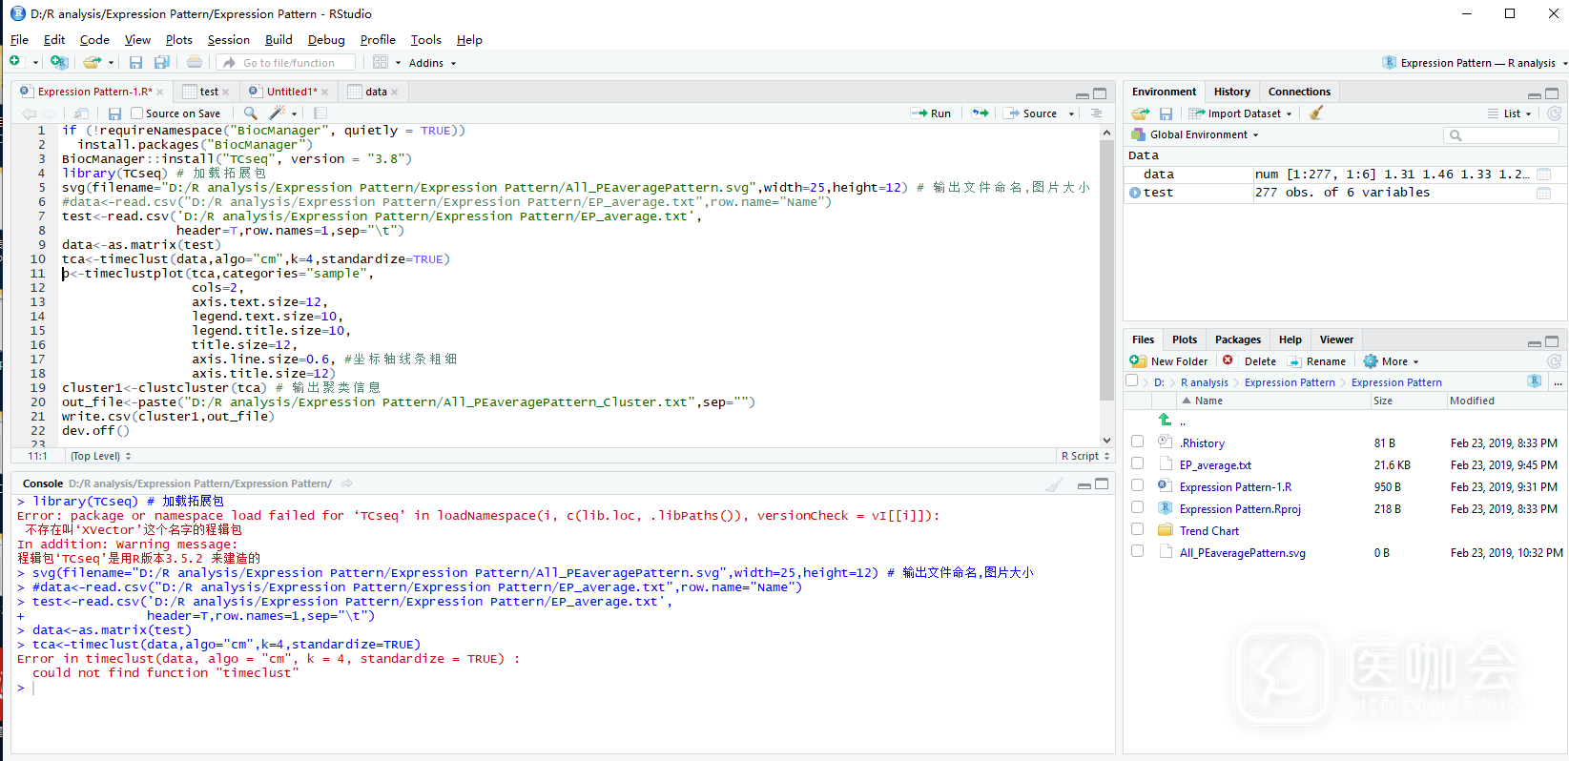
Task: Refresh the Files pane listing
Action: click(x=1554, y=361)
